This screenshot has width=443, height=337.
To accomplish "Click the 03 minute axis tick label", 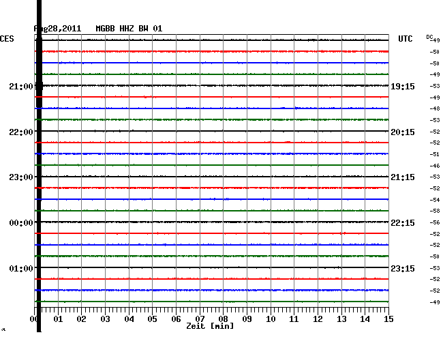I will [x=105, y=319].
